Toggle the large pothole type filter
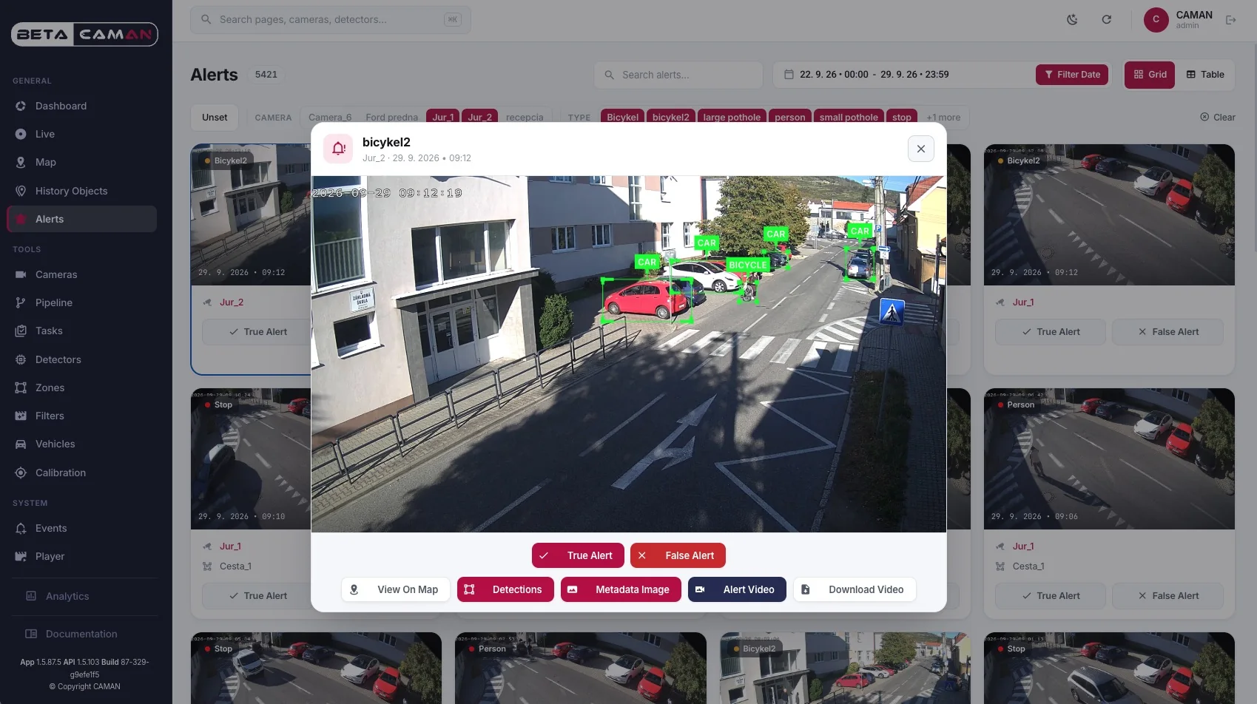 tap(731, 118)
